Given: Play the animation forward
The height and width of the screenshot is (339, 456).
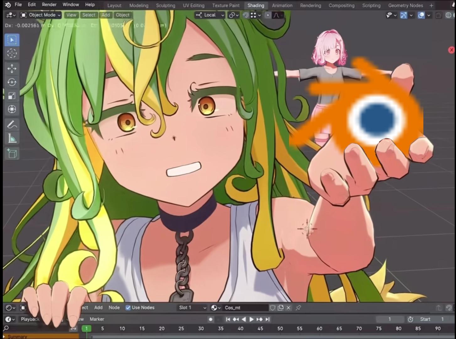Looking at the screenshot, I should [x=251, y=319].
